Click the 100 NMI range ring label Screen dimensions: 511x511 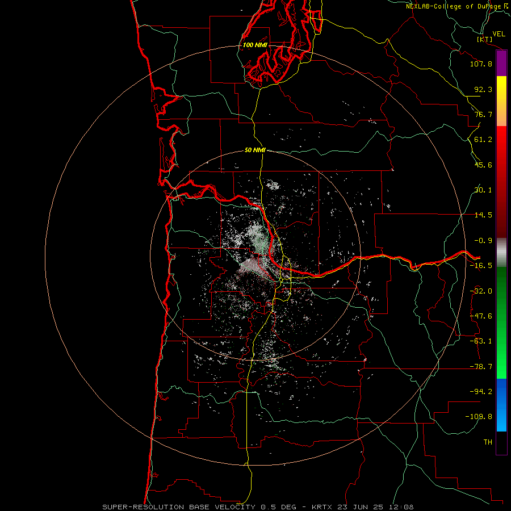point(255,45)
